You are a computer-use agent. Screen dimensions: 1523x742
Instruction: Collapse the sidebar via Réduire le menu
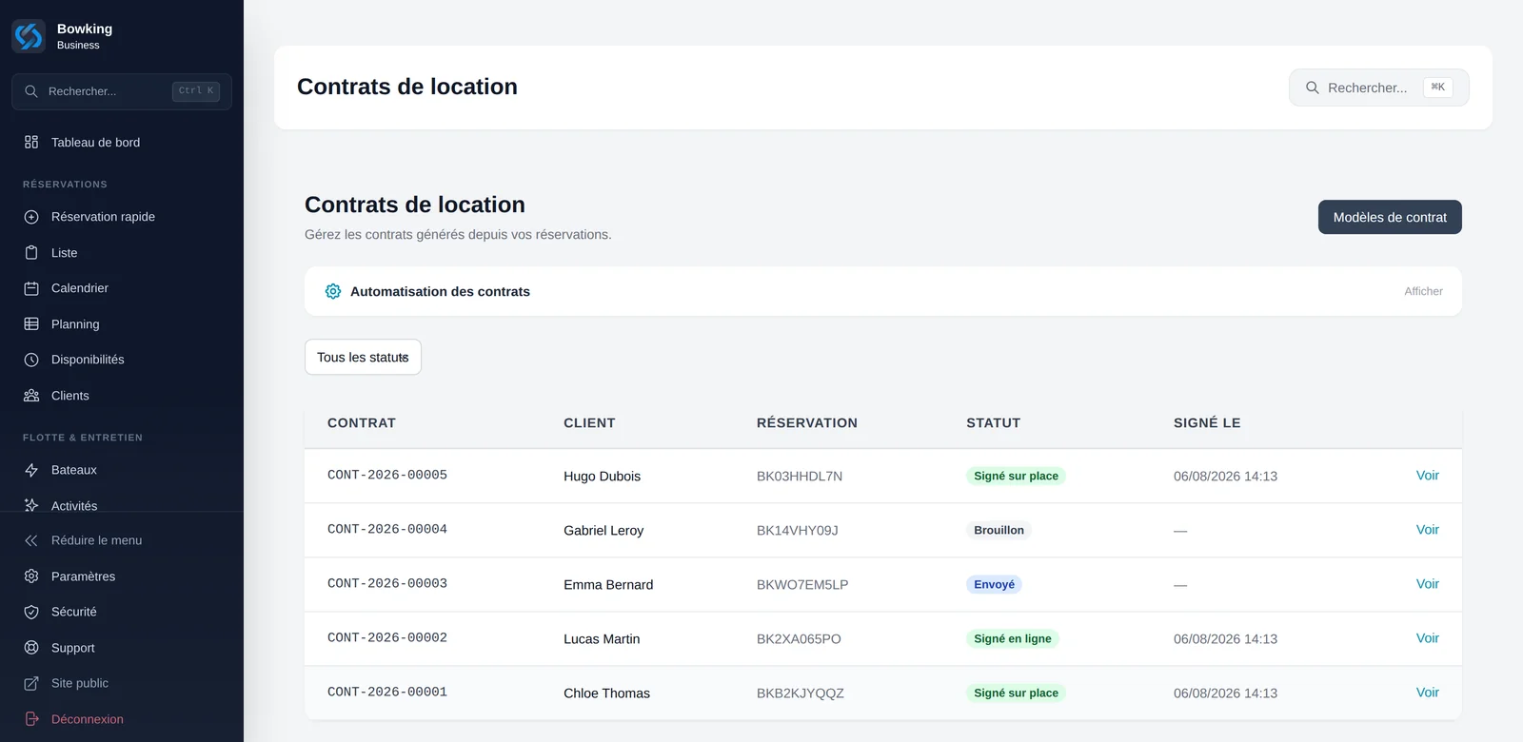tap(122, 540)
